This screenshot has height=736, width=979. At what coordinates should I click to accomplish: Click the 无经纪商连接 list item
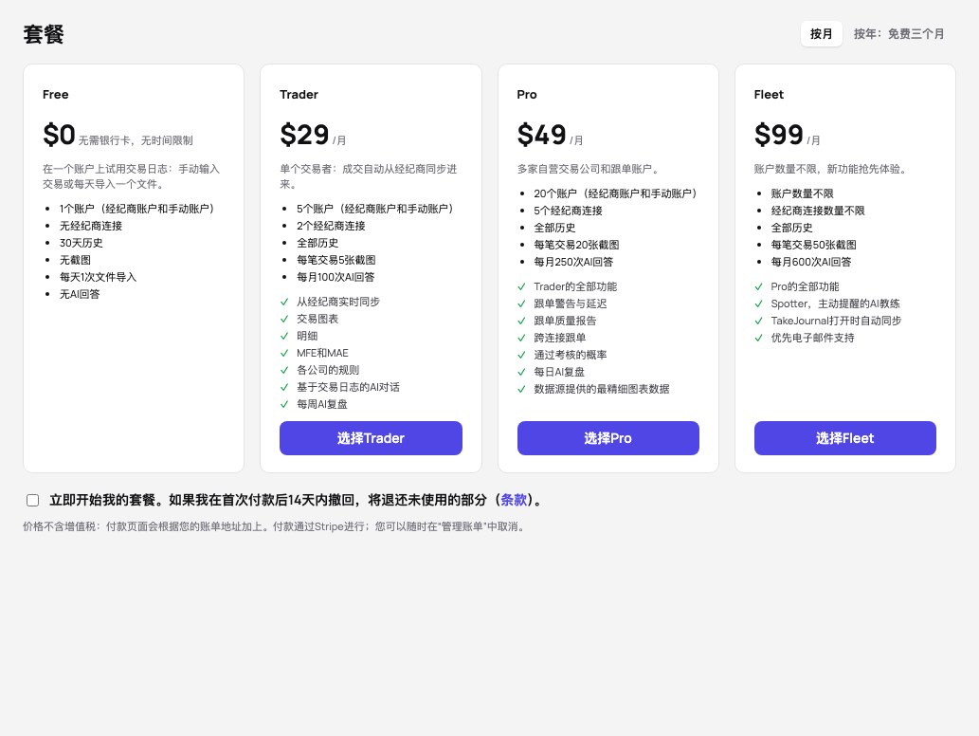[91, 226]
